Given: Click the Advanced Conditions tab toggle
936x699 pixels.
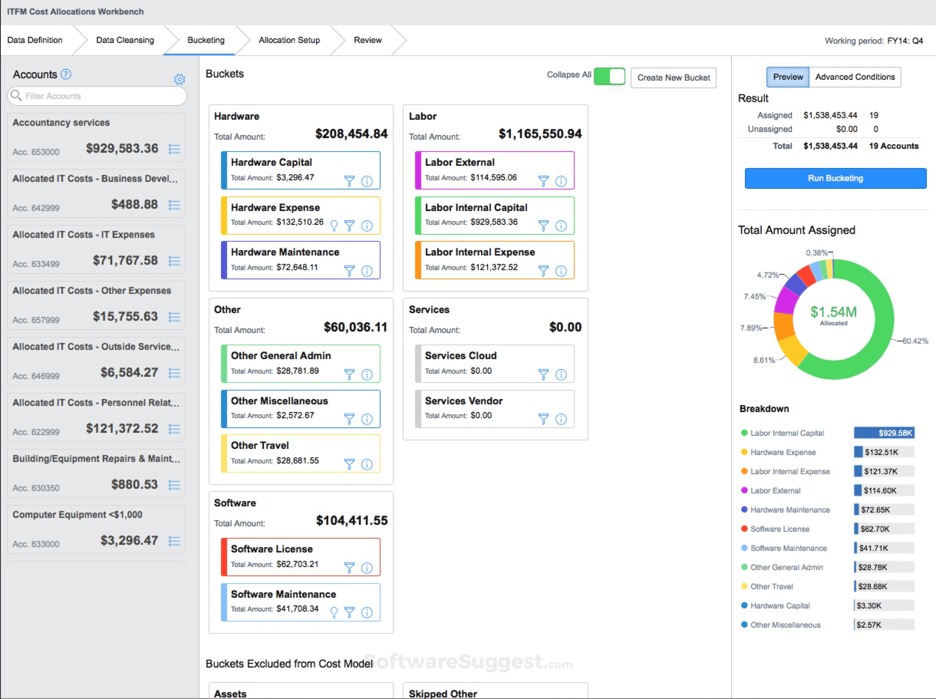Looking at the screenshot, I should pyautogui.click(x=855, y=76).
